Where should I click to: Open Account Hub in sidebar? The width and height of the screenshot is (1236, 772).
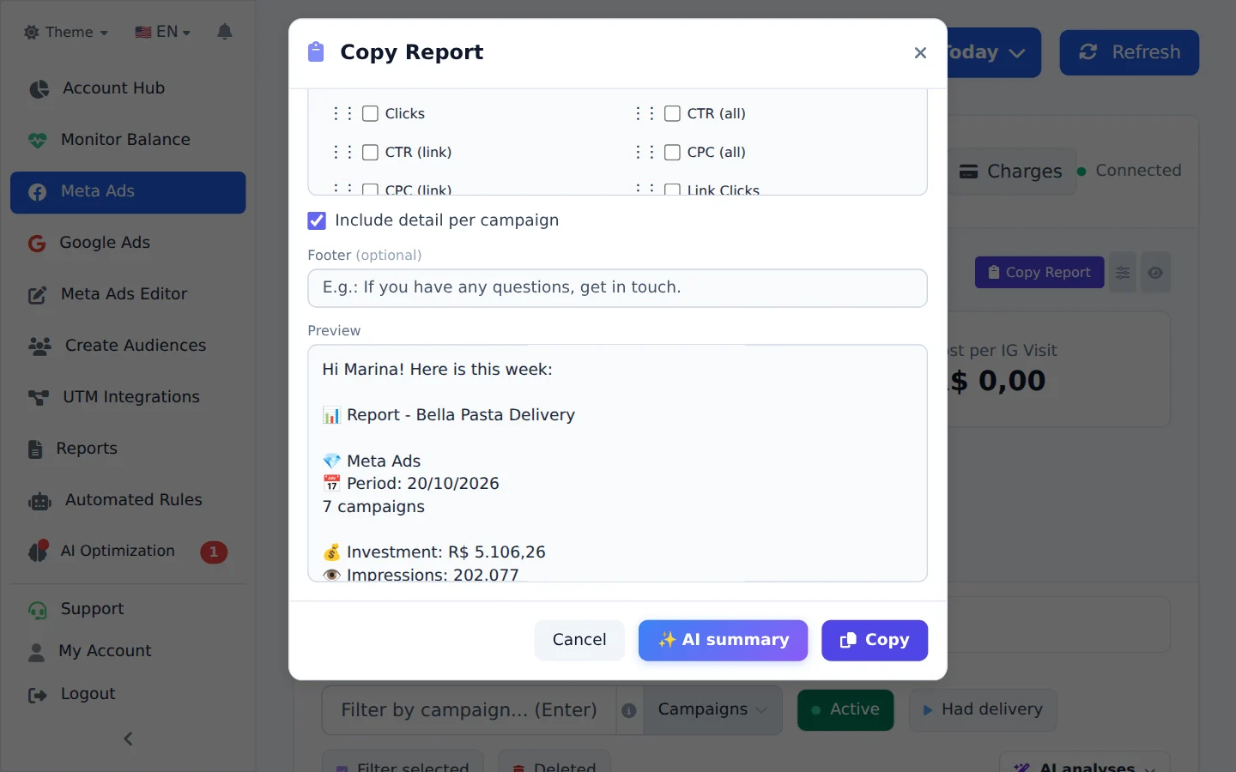click(x=128, y=88)
